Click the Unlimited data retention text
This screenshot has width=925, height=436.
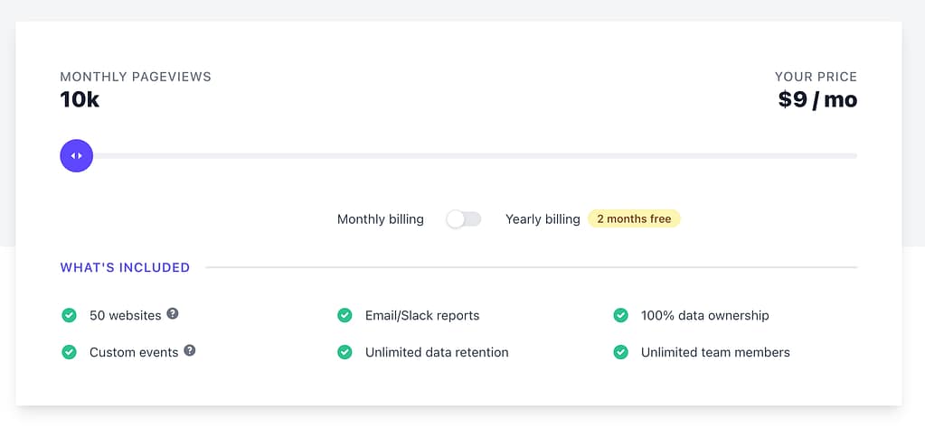tap(437, 352)
